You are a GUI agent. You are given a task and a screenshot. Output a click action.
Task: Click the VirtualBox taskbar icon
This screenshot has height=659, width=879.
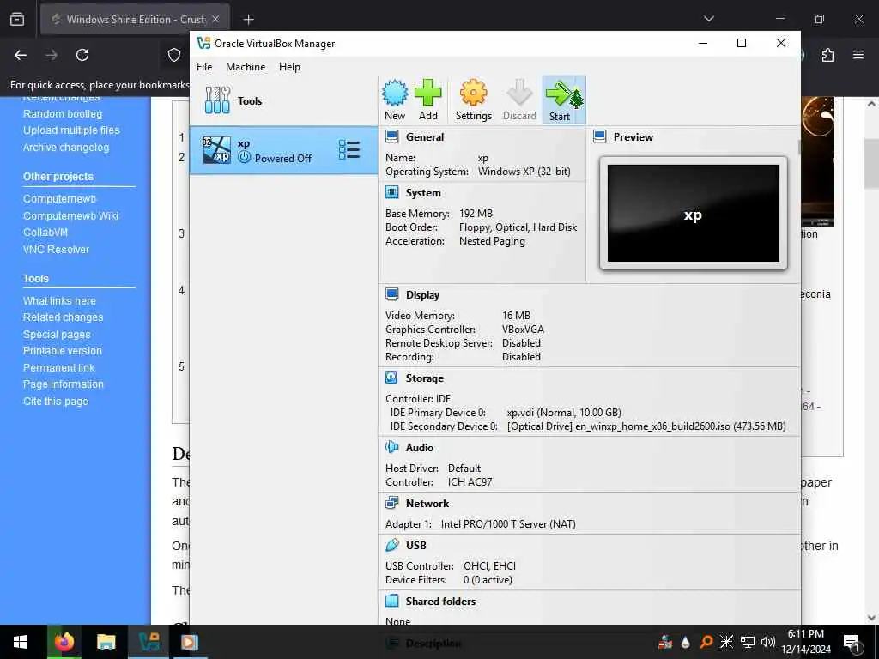[x=149, y=642]
